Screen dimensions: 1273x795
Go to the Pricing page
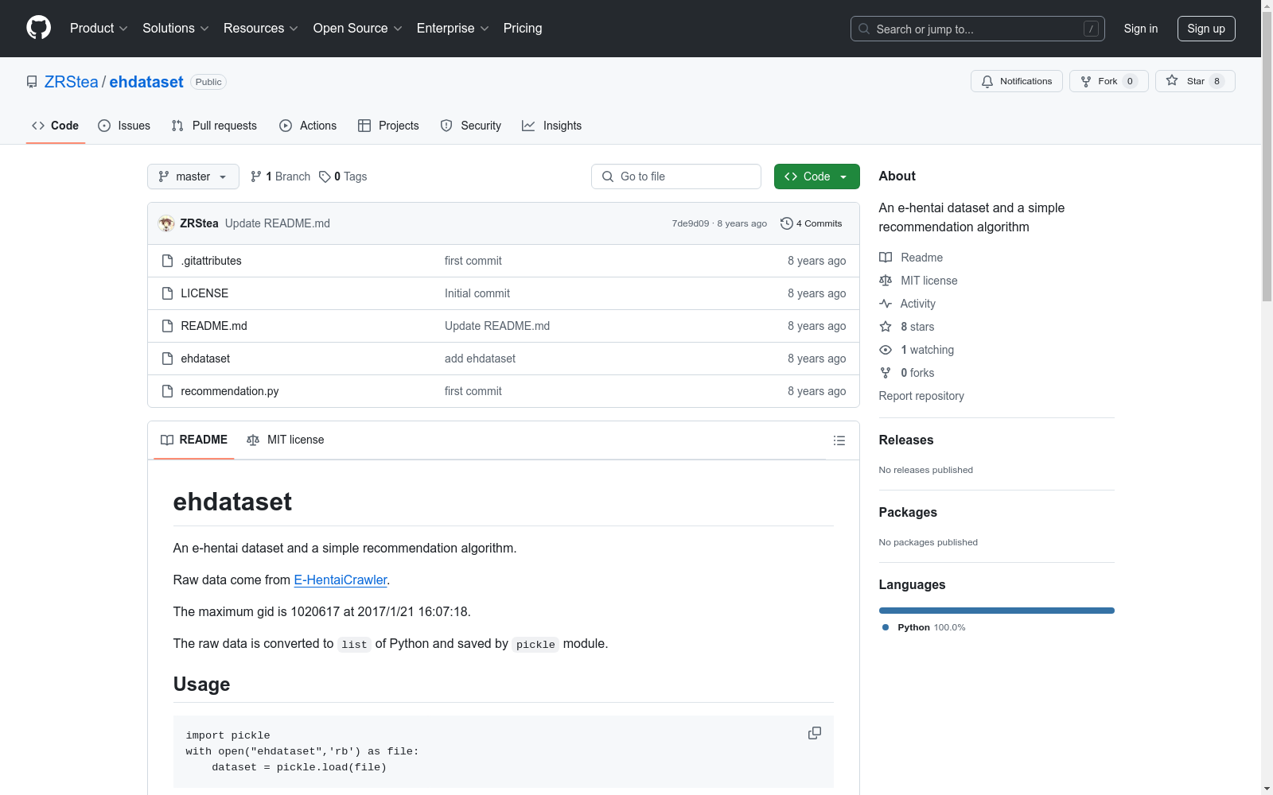click(x=523, y=29)
